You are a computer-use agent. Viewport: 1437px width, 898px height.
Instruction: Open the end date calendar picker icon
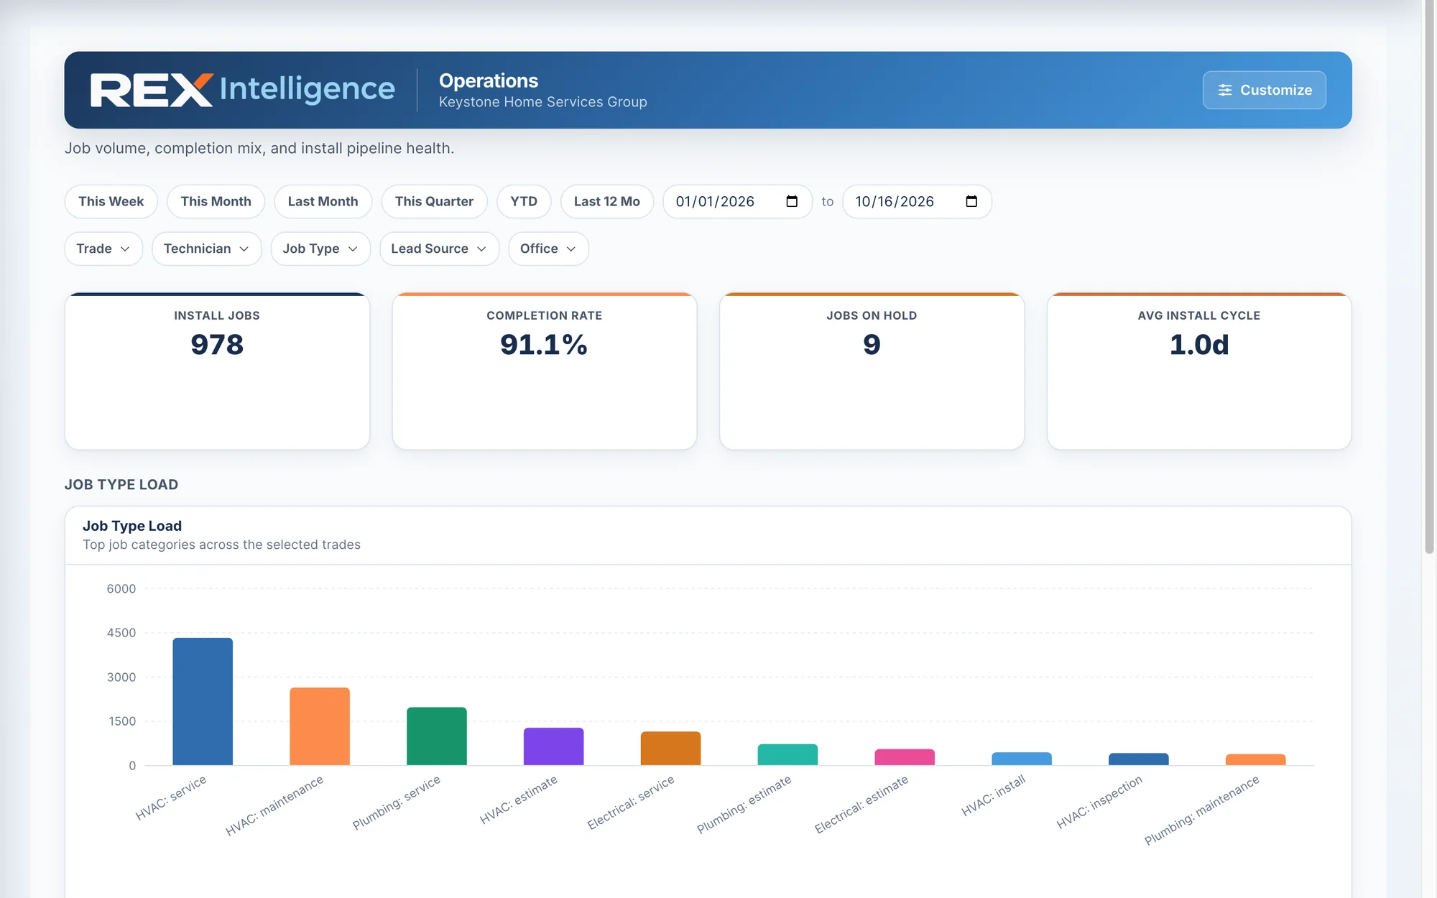[971, 201]
